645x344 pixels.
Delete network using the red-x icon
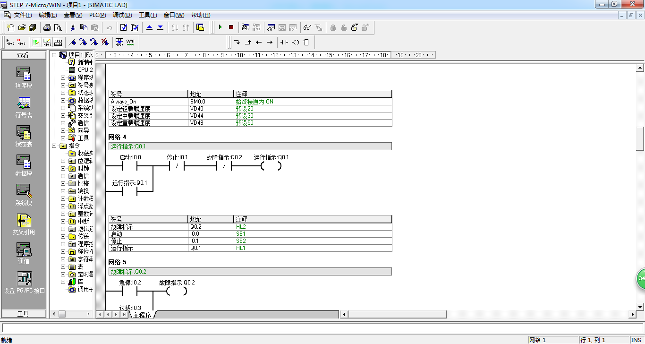pos(21,43)
